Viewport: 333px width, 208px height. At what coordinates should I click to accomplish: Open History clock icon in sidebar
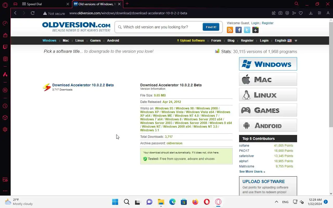coord(5,106)
